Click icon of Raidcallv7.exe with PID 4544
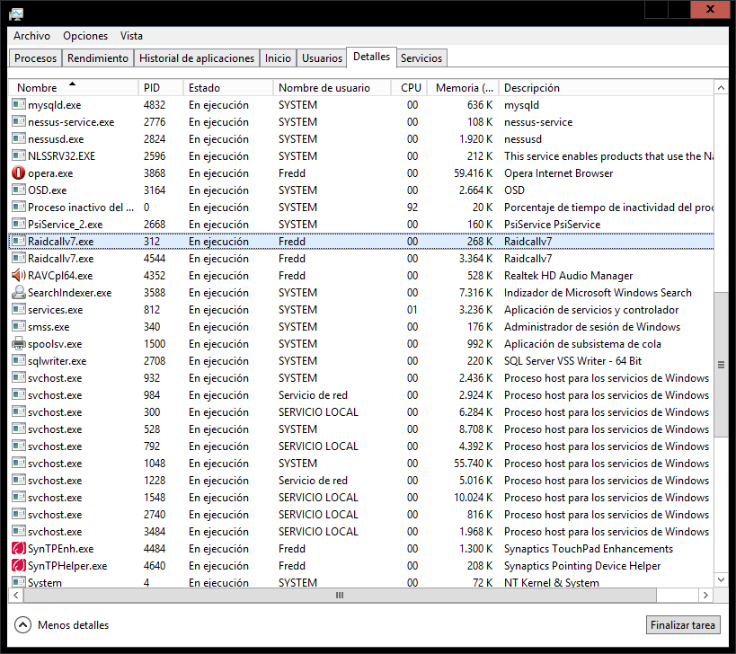Viewport: 736px width, 654px height. pos(18,258)
